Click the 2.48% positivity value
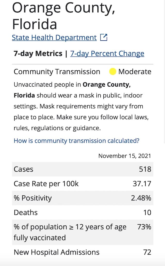The height and width of the screenshot is (266, 165). pos(141,198)
